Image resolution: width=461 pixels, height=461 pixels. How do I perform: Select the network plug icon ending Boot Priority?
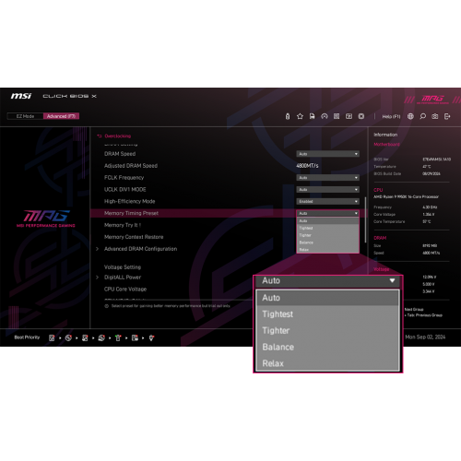pos(151,337)
